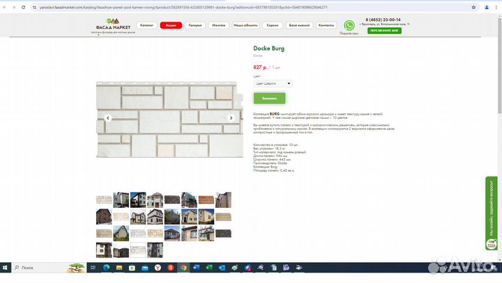This screenshot has width=502, height=283.
Task: Focus the address bar URL field
Action: coord(253,7)
